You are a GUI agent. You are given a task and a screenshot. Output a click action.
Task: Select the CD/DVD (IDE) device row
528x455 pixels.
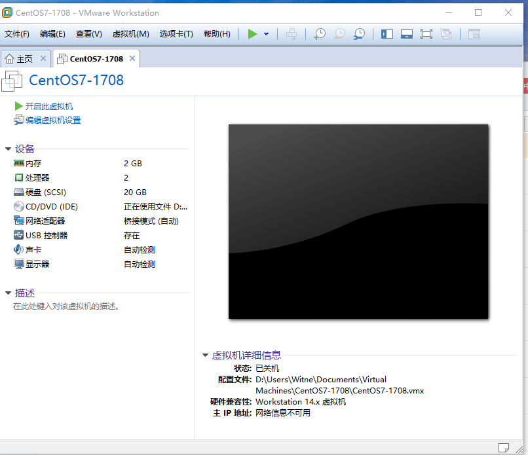100,207
